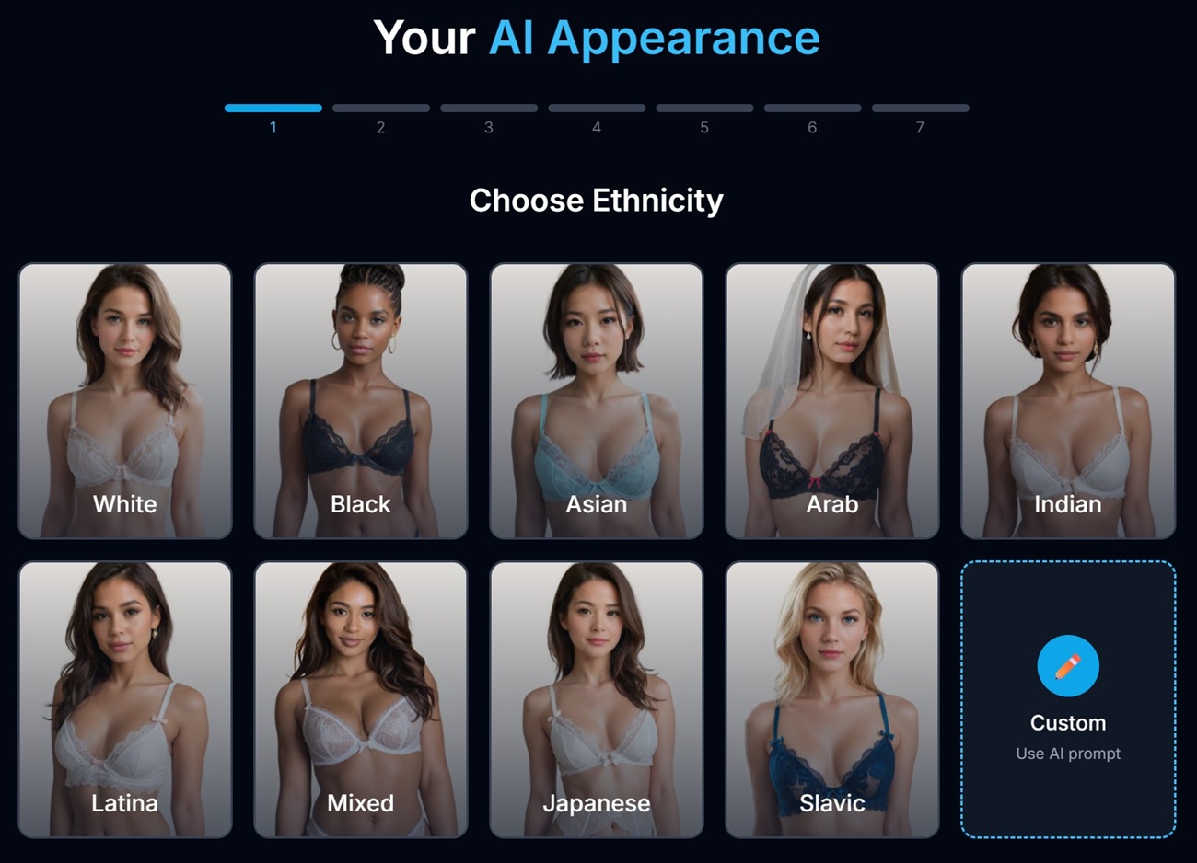The width and height of the screenshot is (1197, 863).
Task: Pick the Asian ethnicity card
Action: 597,401
